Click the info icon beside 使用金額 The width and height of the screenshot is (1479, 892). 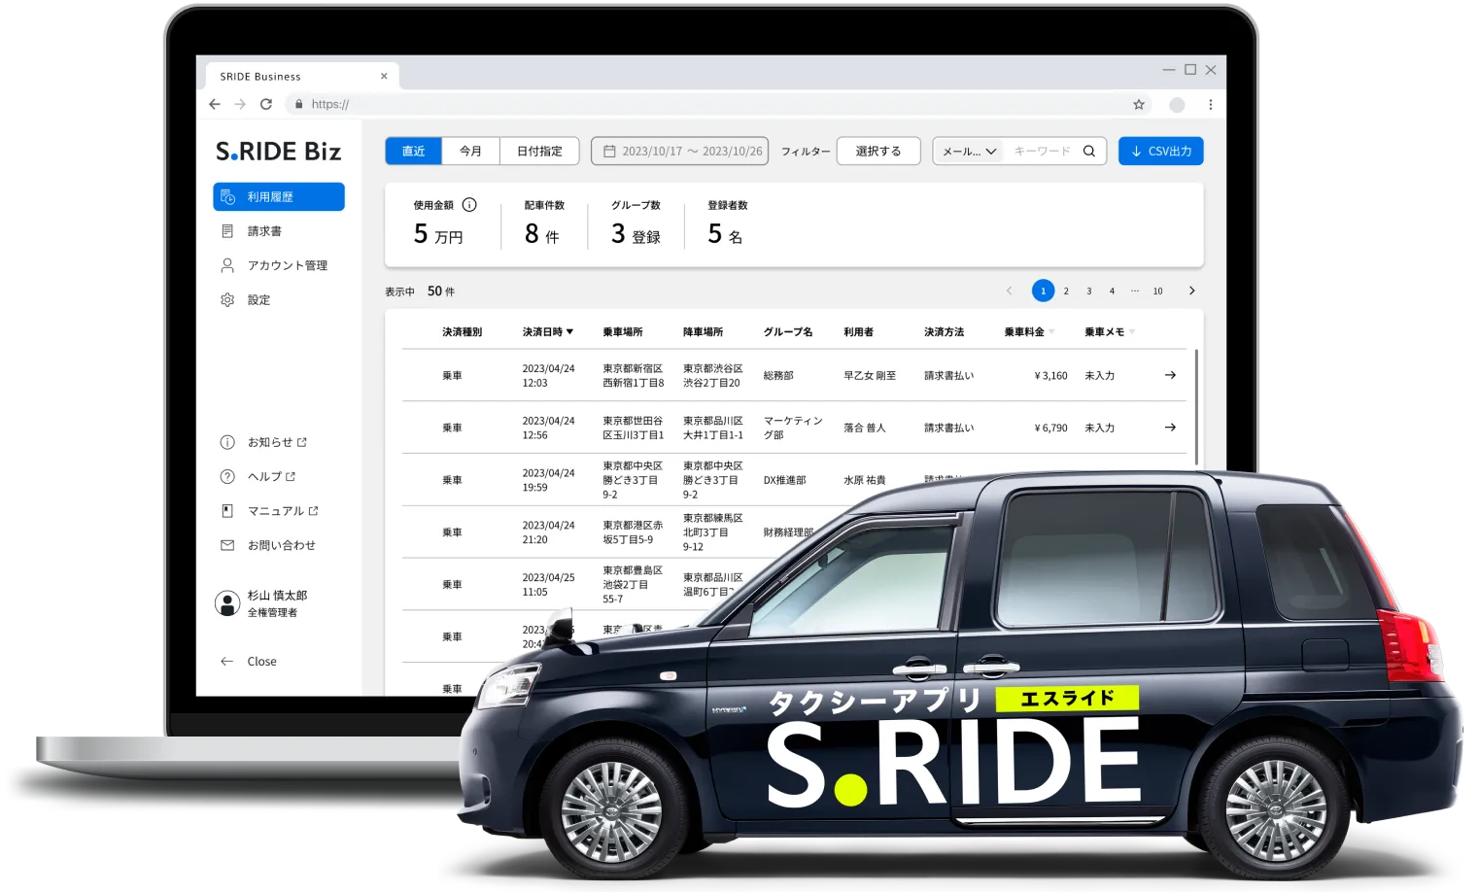469,204
